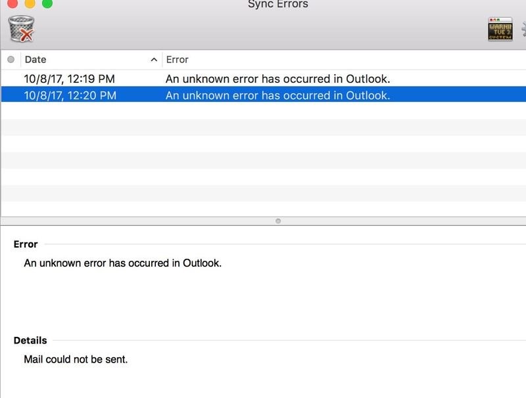Select the 10/8/17, 12:20 PM date cell
526x398 pixels.
[70, 95]
